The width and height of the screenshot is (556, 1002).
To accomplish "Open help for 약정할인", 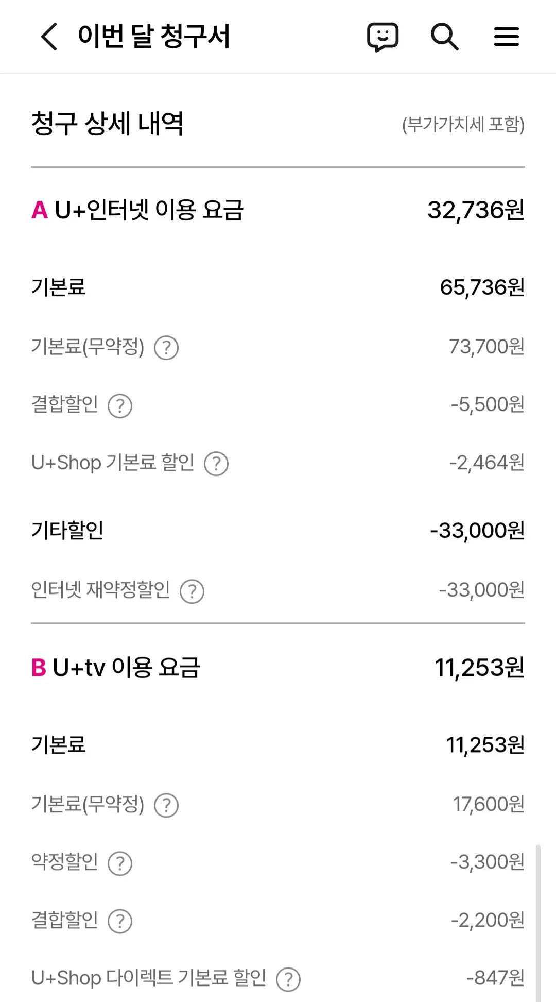I will [x=120, y=863].
